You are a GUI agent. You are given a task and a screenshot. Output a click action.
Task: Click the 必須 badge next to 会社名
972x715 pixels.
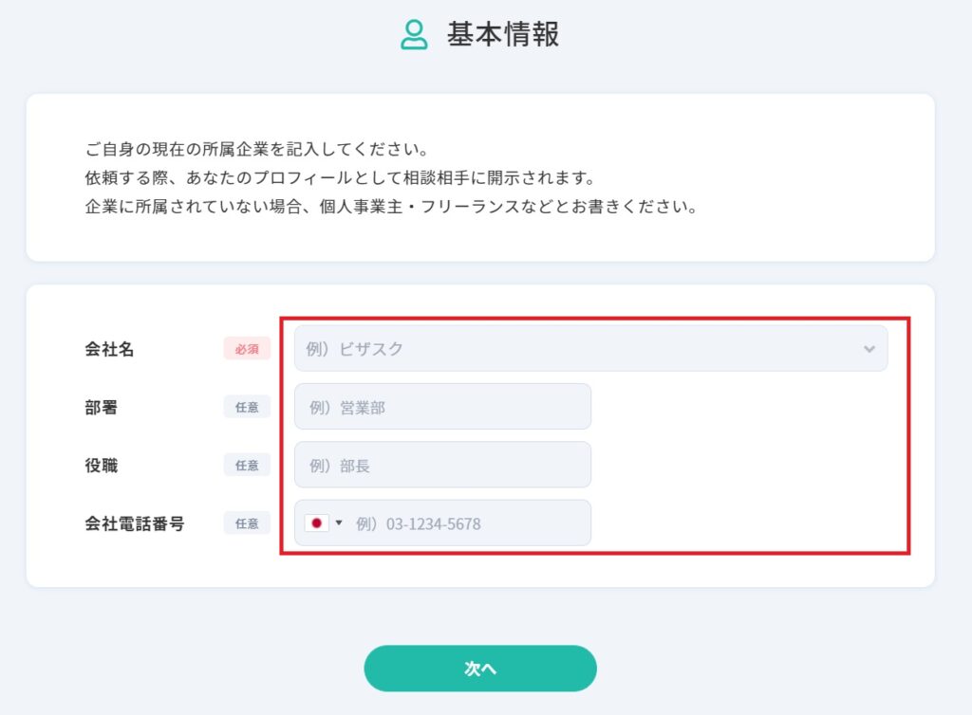[247, 349]
